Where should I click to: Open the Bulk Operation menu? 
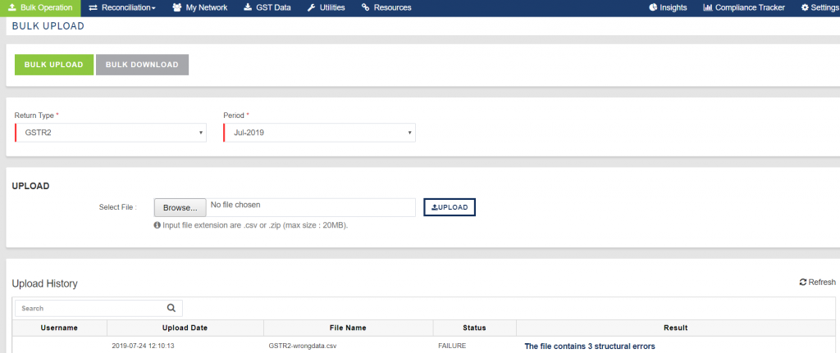40,8
